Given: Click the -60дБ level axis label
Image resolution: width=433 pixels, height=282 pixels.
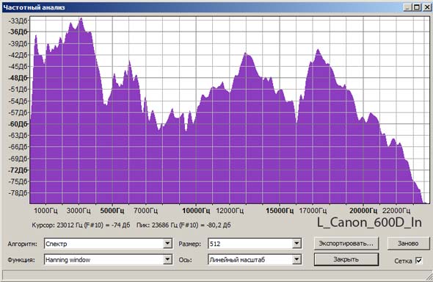Looking at the screenshot, I should point(18,124).
